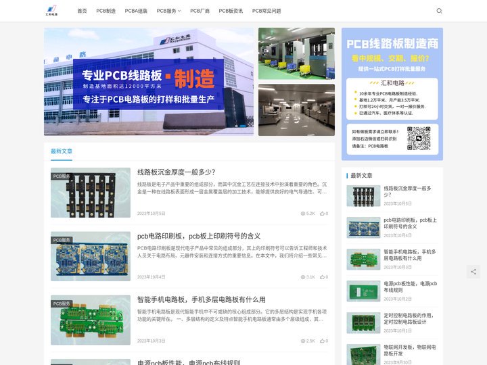Click excerpt beginning 智能手机电路板是现代智能手机
The image size is (487, 365).
coord(232,316)
